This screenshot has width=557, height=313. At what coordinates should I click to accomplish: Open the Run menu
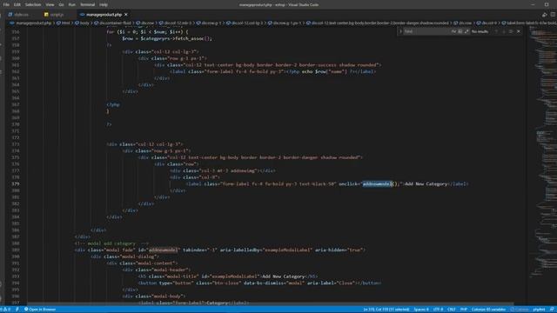(71, 4)
